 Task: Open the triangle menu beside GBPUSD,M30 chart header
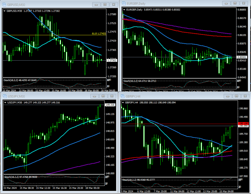4,11
